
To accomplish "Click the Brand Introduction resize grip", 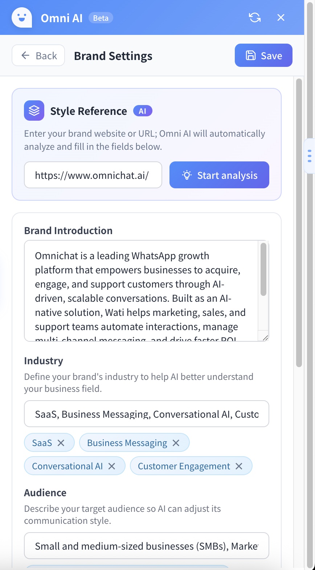I will 265,337.
